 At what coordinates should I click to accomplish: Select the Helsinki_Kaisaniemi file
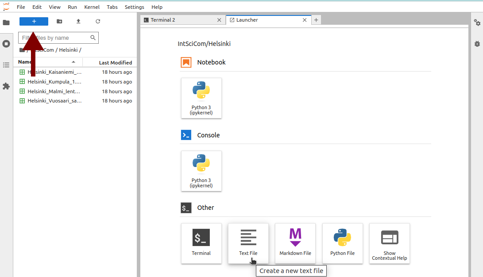[x=75, y=72]
